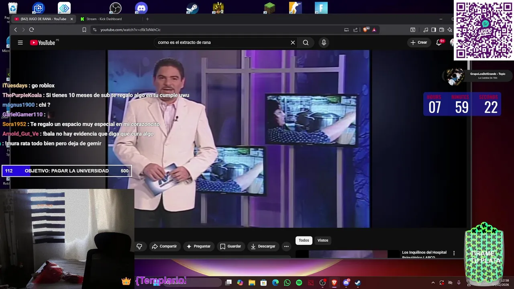Open Brave Shields lion icon
Screen dimensions: 514x289
click(x=365, y=30)
